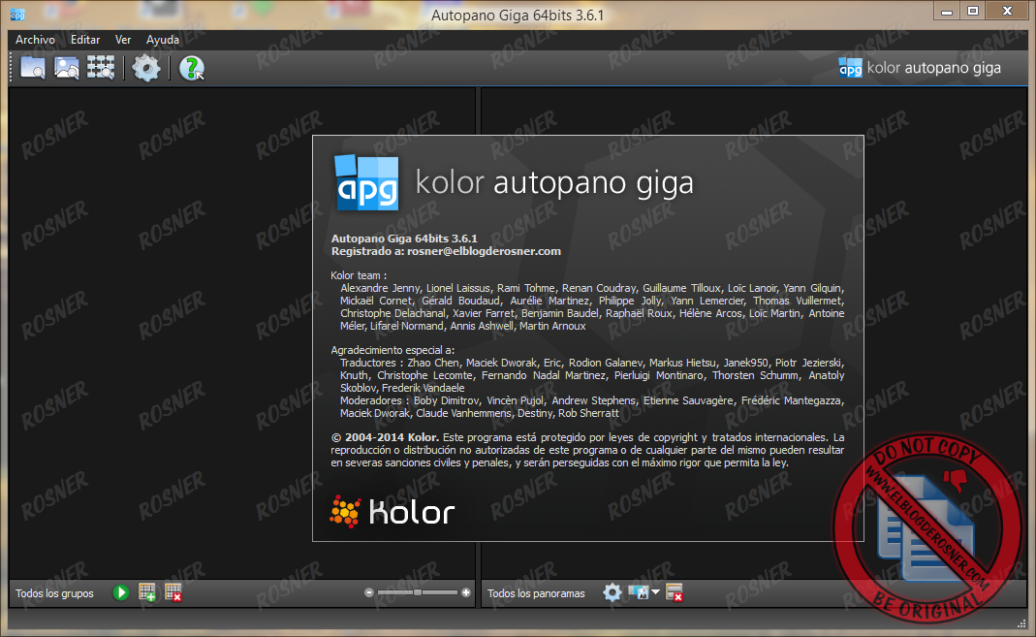The width and height of the screenshot is (1036, 637).
Task: Click the thumbnail zoom in plus button
Action: 466,592
